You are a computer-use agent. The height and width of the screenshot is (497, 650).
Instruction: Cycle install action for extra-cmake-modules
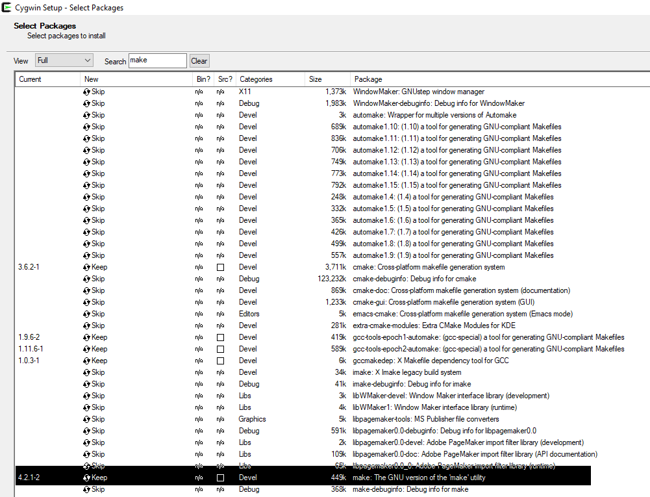pos(86,325)
